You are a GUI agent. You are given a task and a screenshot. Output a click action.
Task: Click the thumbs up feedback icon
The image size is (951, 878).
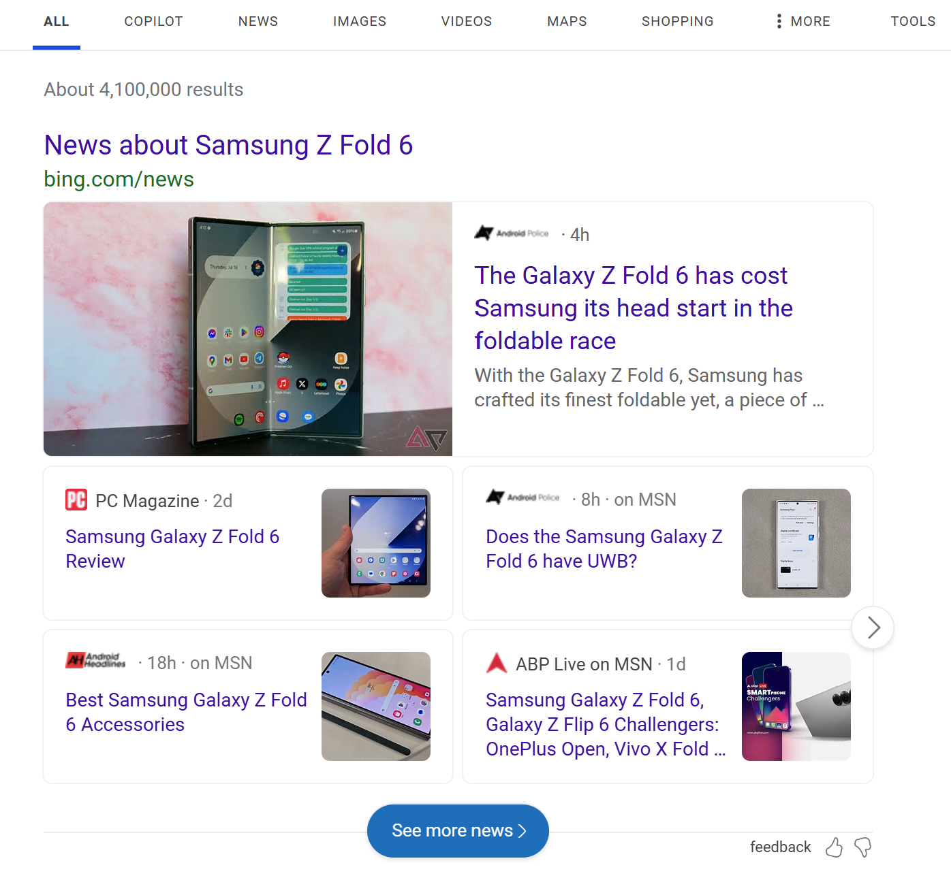pyautogui.click(x=834, y=847)
